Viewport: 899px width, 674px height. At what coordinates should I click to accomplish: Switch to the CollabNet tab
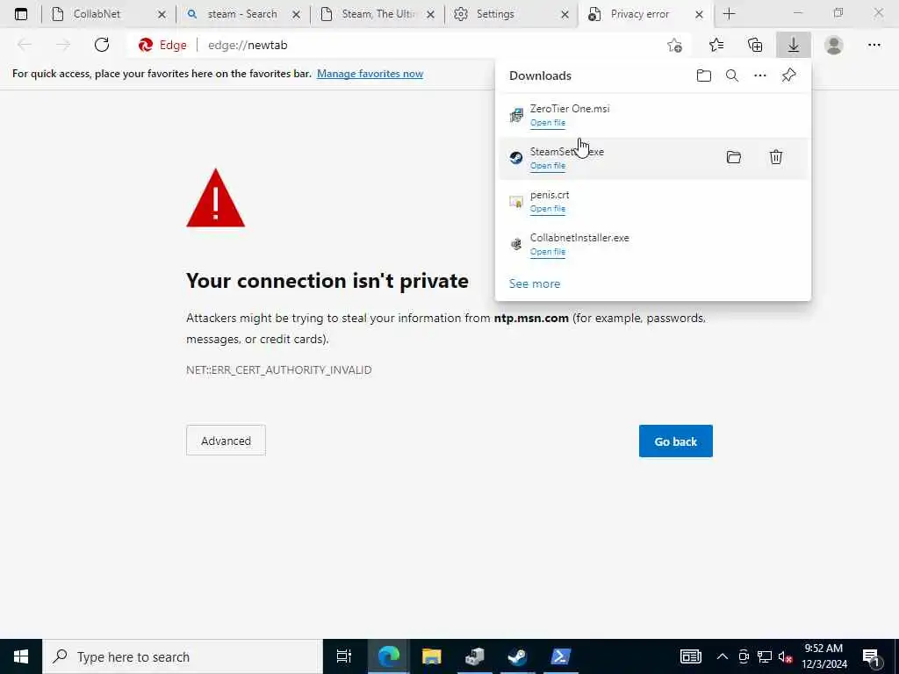coord(108,14)
